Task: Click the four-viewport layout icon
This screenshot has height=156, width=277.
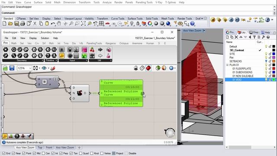Action: 101,23
